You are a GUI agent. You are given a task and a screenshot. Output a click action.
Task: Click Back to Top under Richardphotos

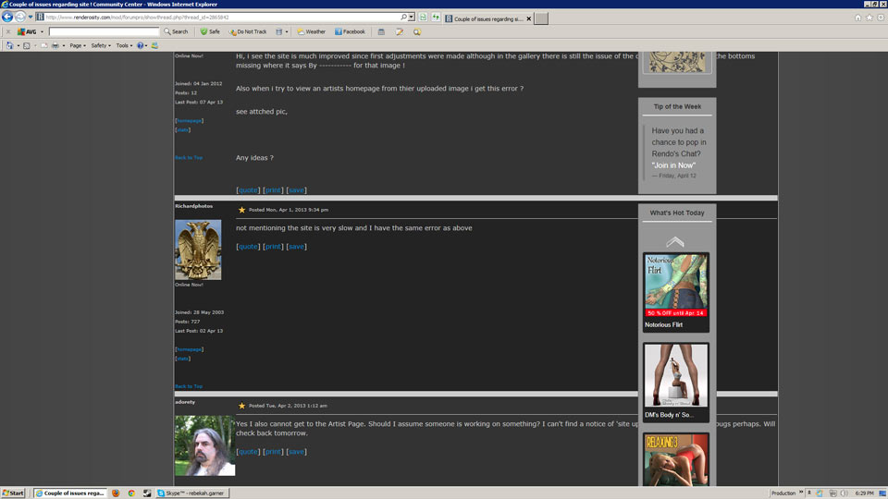189,386
